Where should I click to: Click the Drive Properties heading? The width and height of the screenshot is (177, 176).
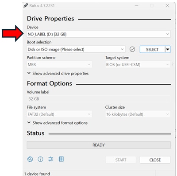[x=50, y=19]
